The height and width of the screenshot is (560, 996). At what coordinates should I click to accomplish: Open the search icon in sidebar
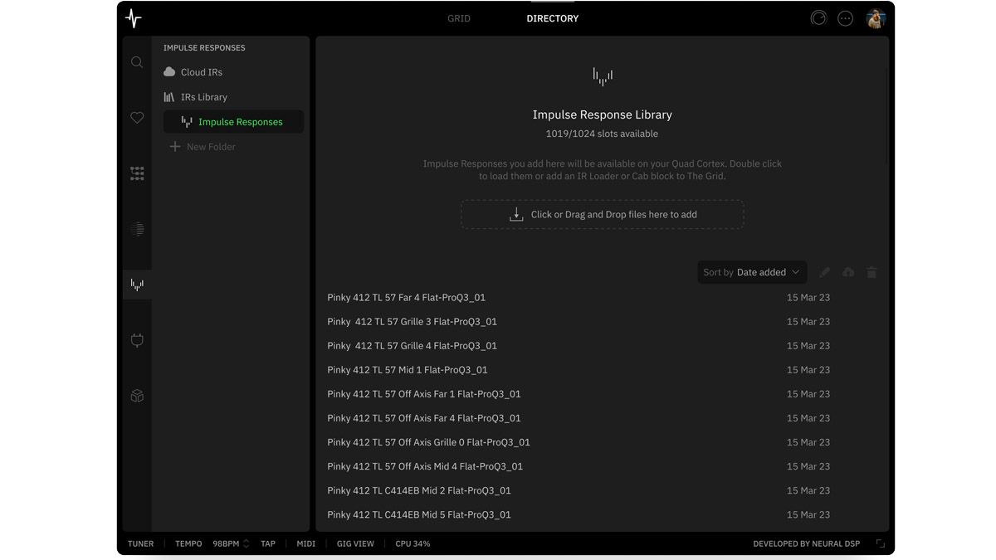click(x=137, y=62)
